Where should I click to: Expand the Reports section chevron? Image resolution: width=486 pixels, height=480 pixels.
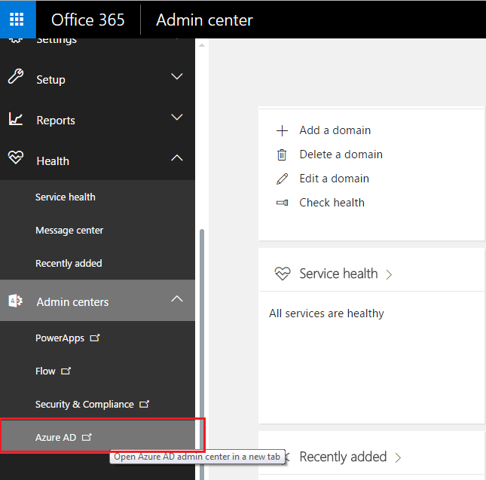point(177,118)
